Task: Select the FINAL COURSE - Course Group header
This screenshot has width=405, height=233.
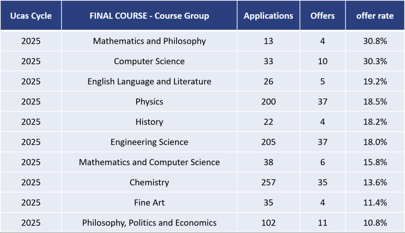Action: pos(149,16)
